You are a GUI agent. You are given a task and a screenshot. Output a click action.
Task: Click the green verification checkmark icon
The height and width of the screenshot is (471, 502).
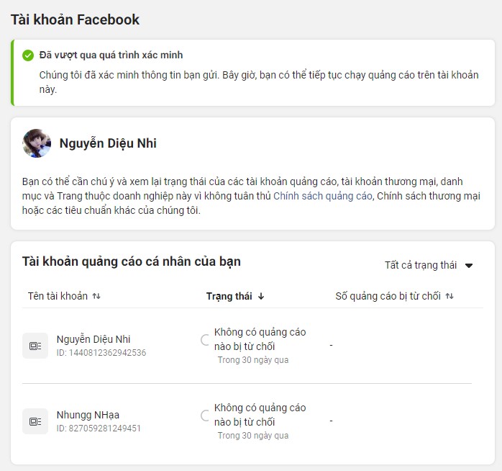pyautogui.click(x=28, y=55)
